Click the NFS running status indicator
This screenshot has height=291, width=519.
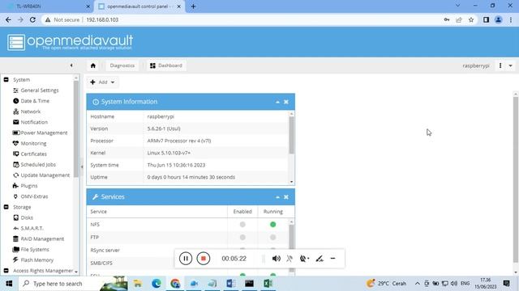point(272,225)
